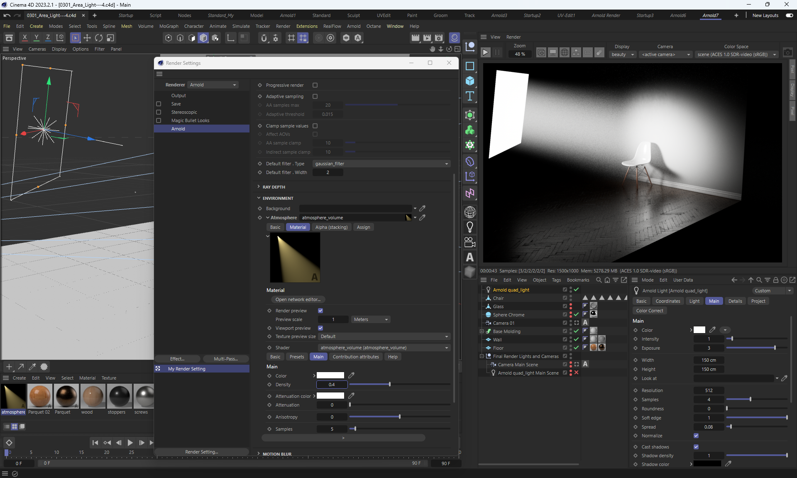Select the Move tool in toolbar

tap(87, 38)
